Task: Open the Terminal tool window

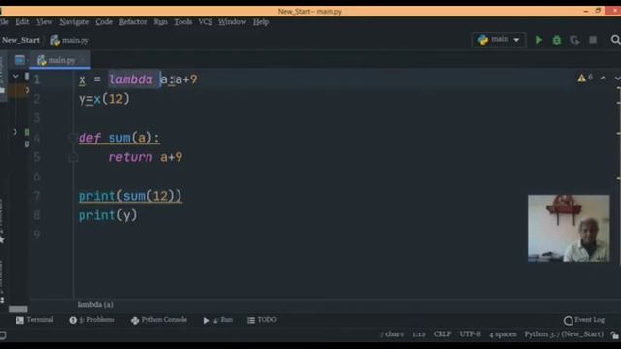Action: (x=35, y=320)
